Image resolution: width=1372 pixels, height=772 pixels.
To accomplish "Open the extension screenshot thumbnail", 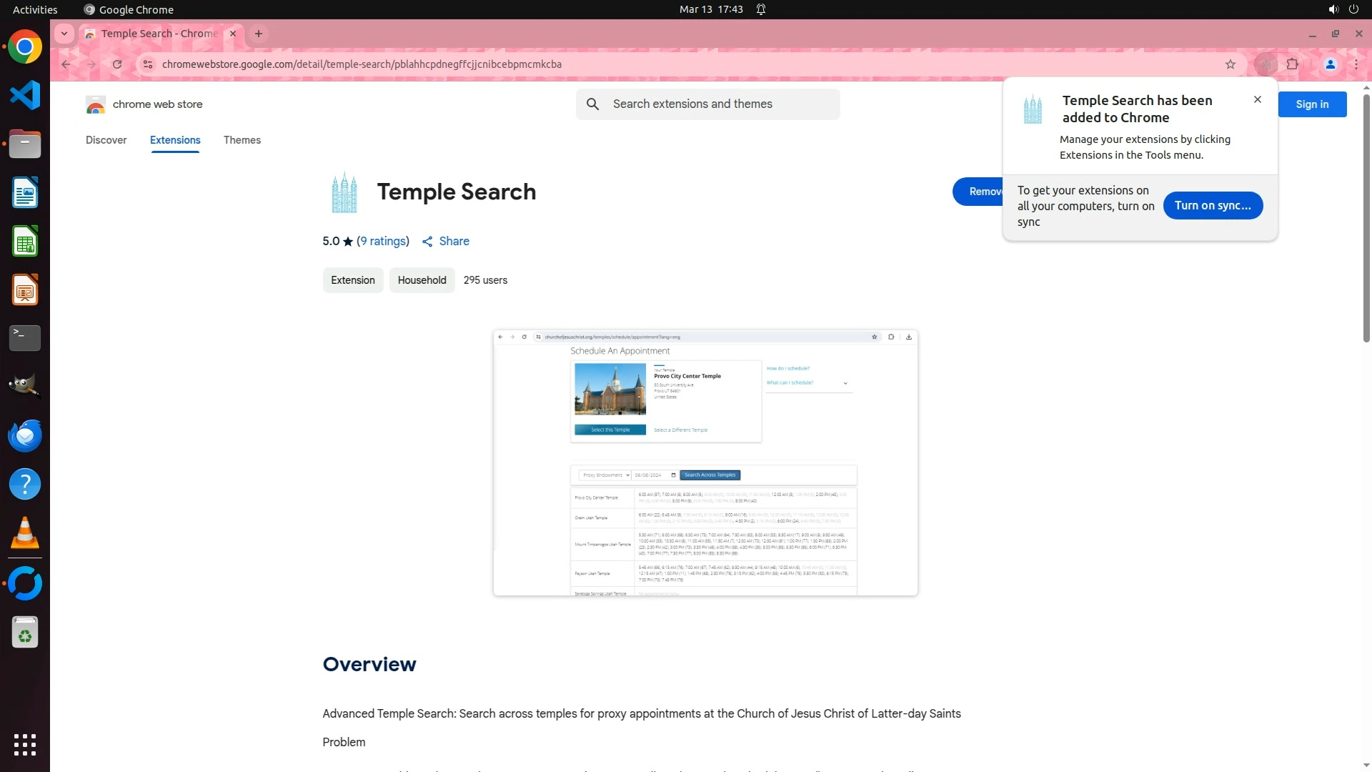I will click(x=705, y=462).
